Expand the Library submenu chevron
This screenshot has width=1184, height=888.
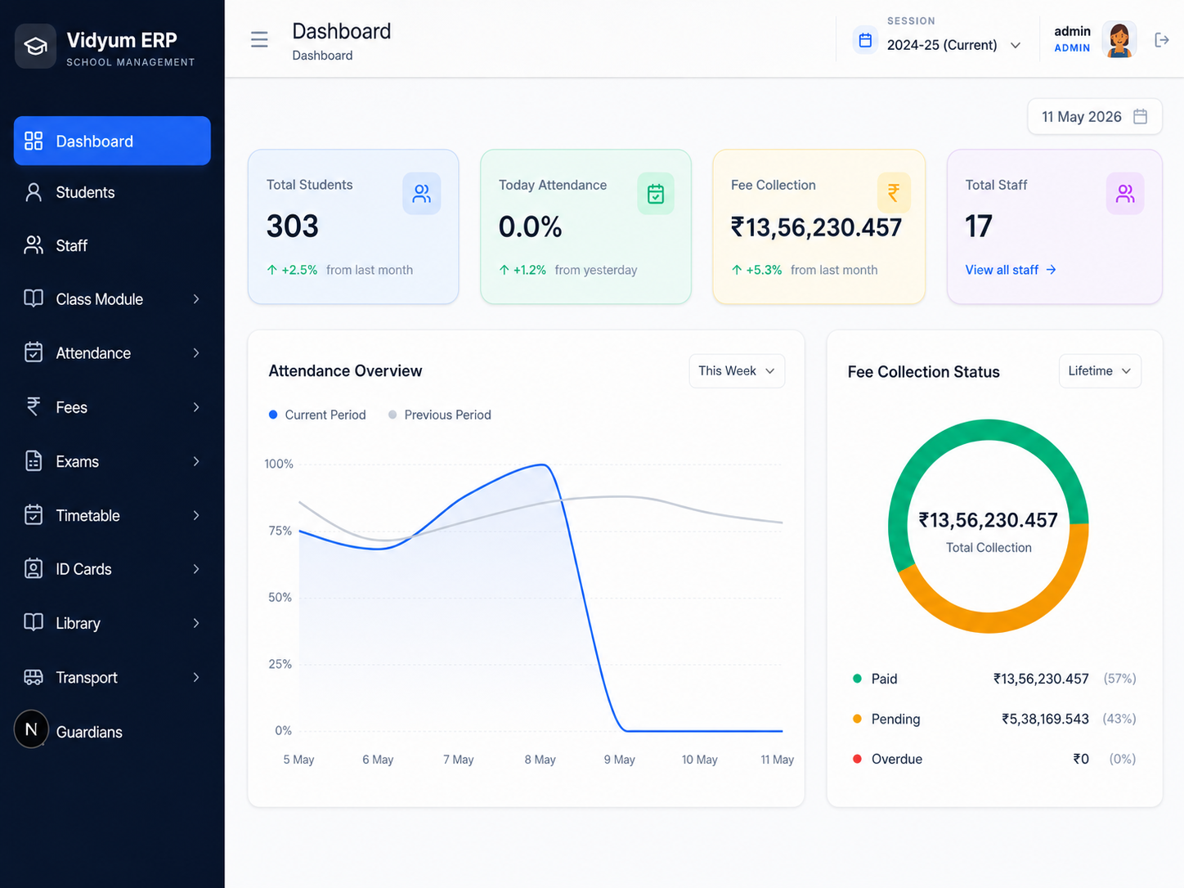[196, 623]
